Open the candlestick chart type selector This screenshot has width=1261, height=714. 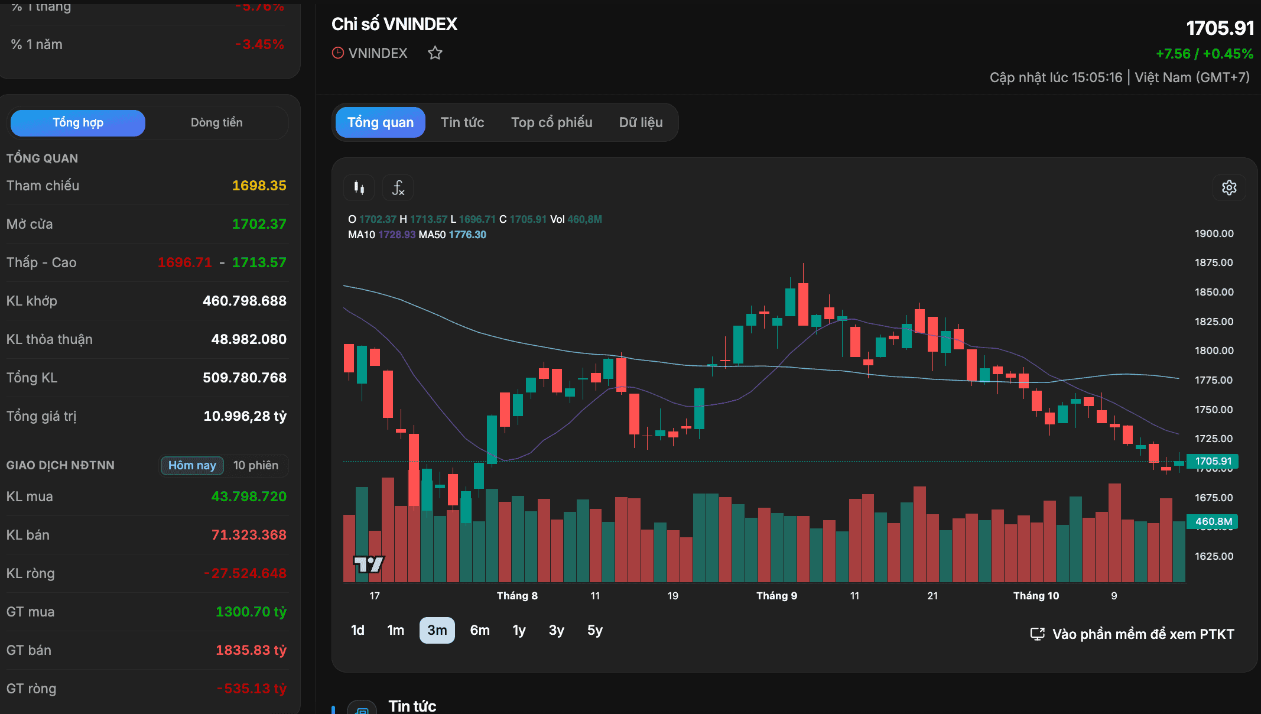(359, 188)
